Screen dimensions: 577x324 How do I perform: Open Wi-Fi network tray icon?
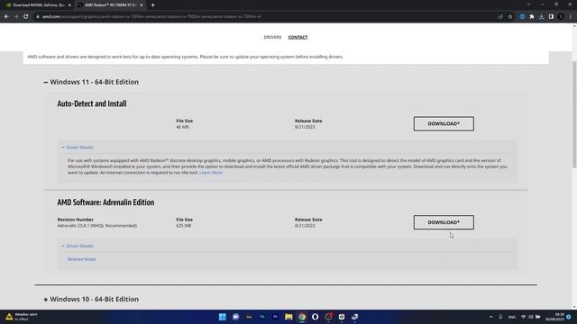tap(523, 317)
